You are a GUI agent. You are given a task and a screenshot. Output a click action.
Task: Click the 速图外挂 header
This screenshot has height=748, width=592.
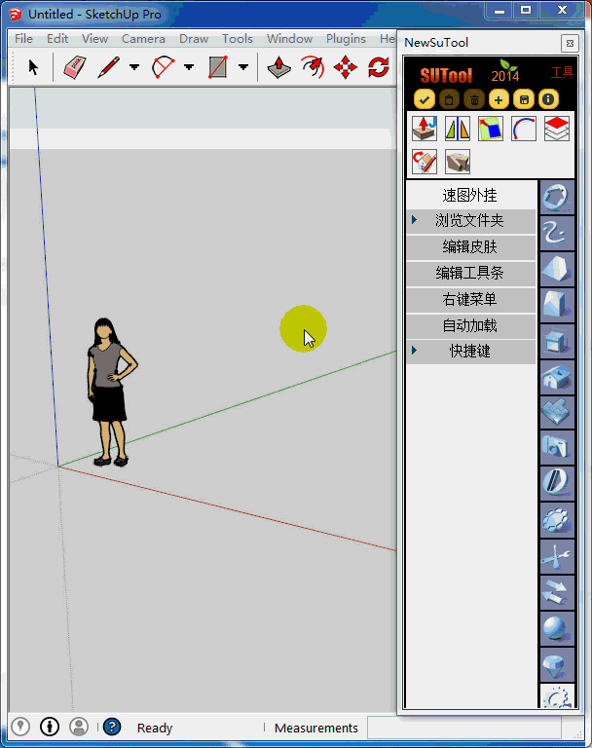470,195
